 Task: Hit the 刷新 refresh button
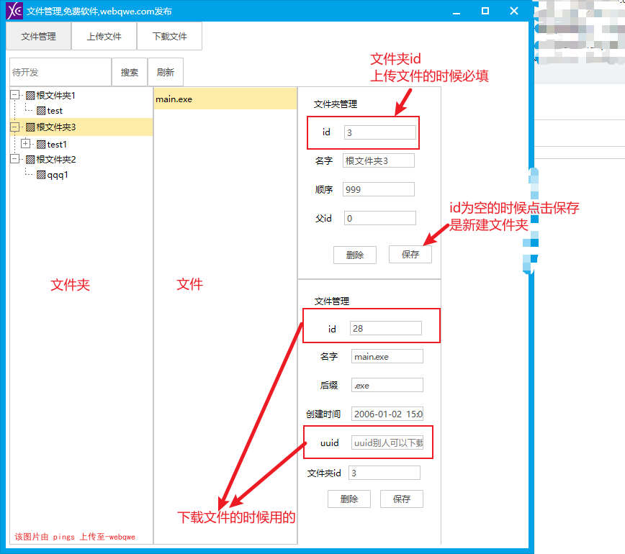pos(166,73)
